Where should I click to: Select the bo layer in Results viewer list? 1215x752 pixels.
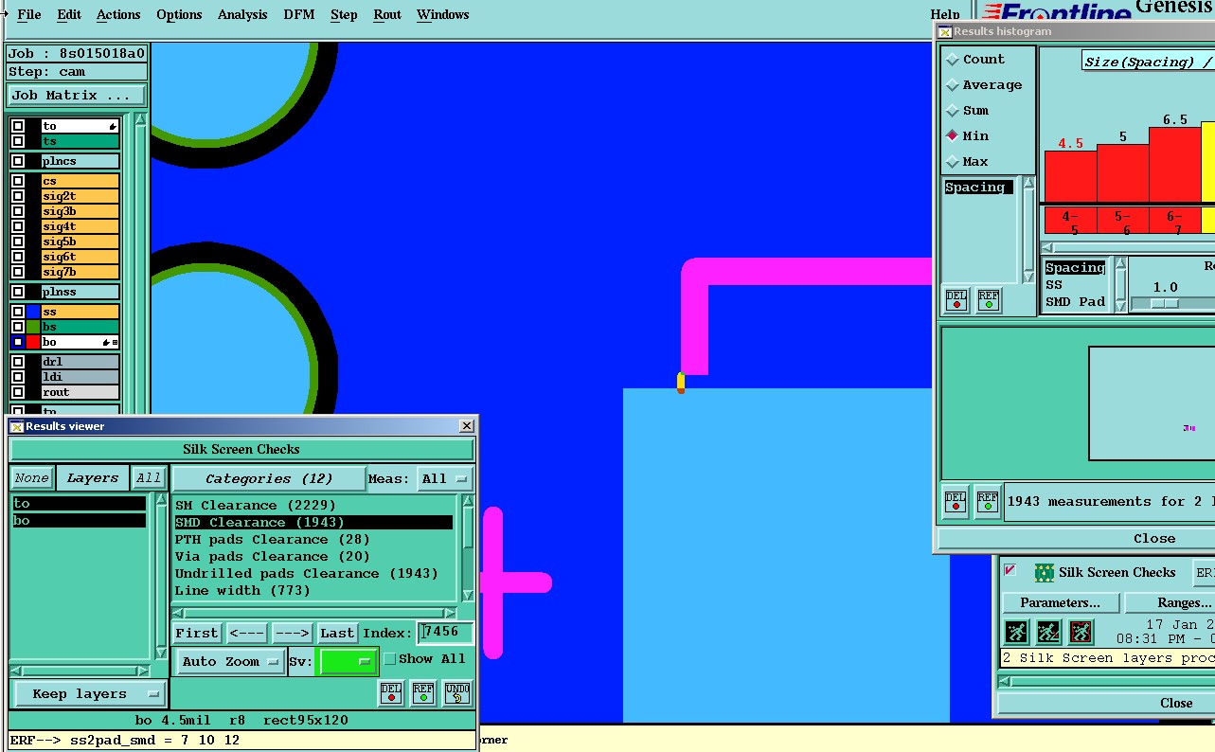[x=80, y=521]
